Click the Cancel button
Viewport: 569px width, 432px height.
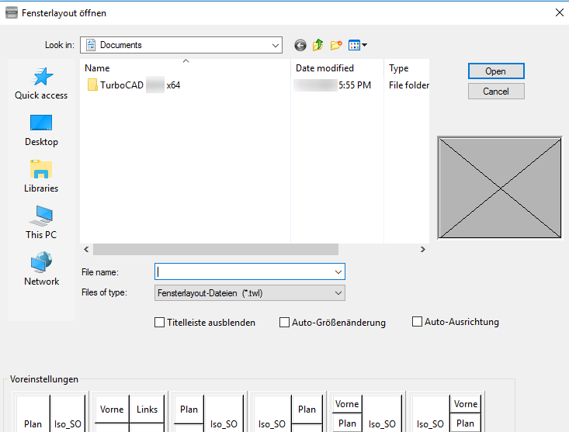[x=496, y=92]
